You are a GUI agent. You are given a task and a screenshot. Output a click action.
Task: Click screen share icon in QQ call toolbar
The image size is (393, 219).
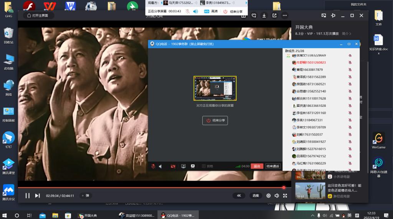(x=183, y=166)
